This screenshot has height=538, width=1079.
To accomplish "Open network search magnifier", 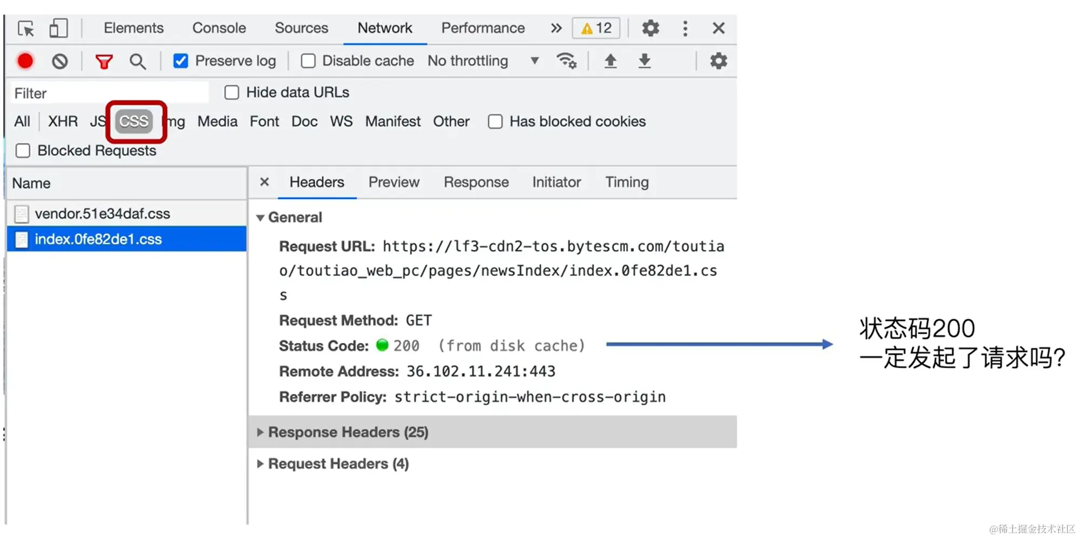I will [x=138, y=61].
